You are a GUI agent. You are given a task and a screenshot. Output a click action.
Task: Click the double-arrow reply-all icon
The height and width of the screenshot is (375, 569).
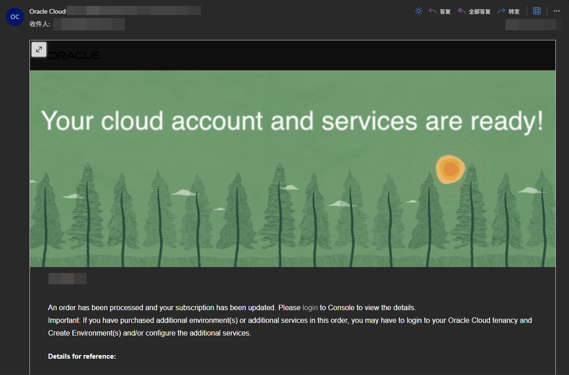click(462, 11)
